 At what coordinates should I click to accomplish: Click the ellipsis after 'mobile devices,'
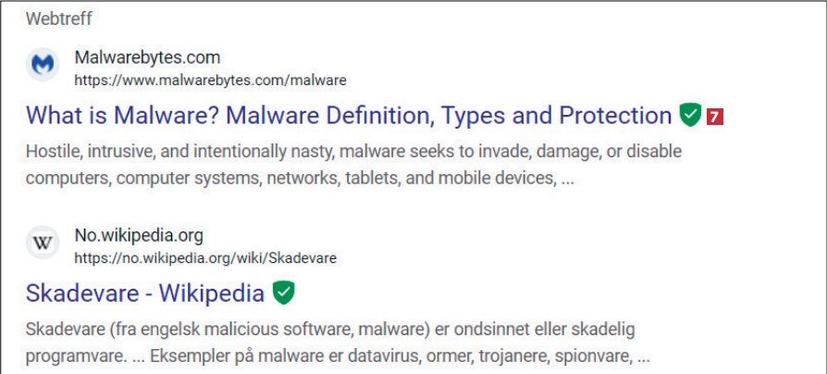click(x=566, y=178)
